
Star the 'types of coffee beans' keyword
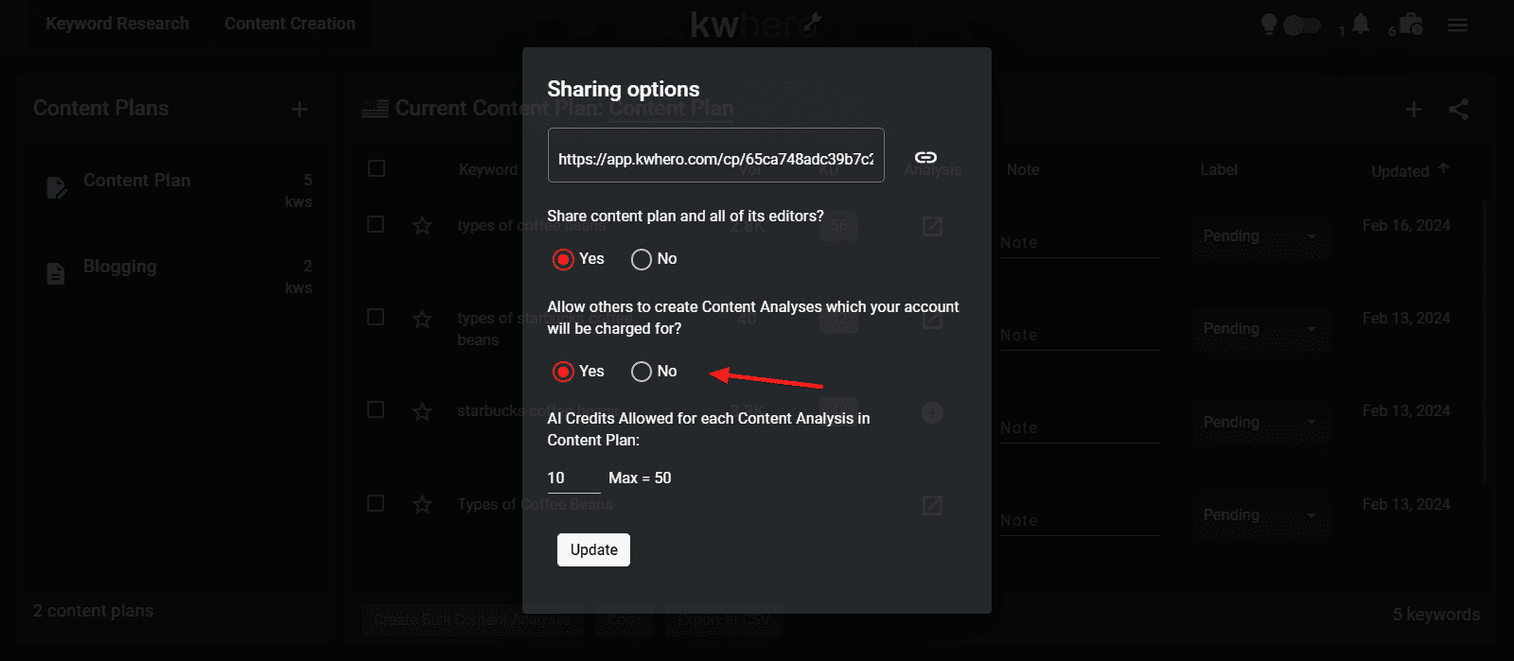(x=422, y=226)
